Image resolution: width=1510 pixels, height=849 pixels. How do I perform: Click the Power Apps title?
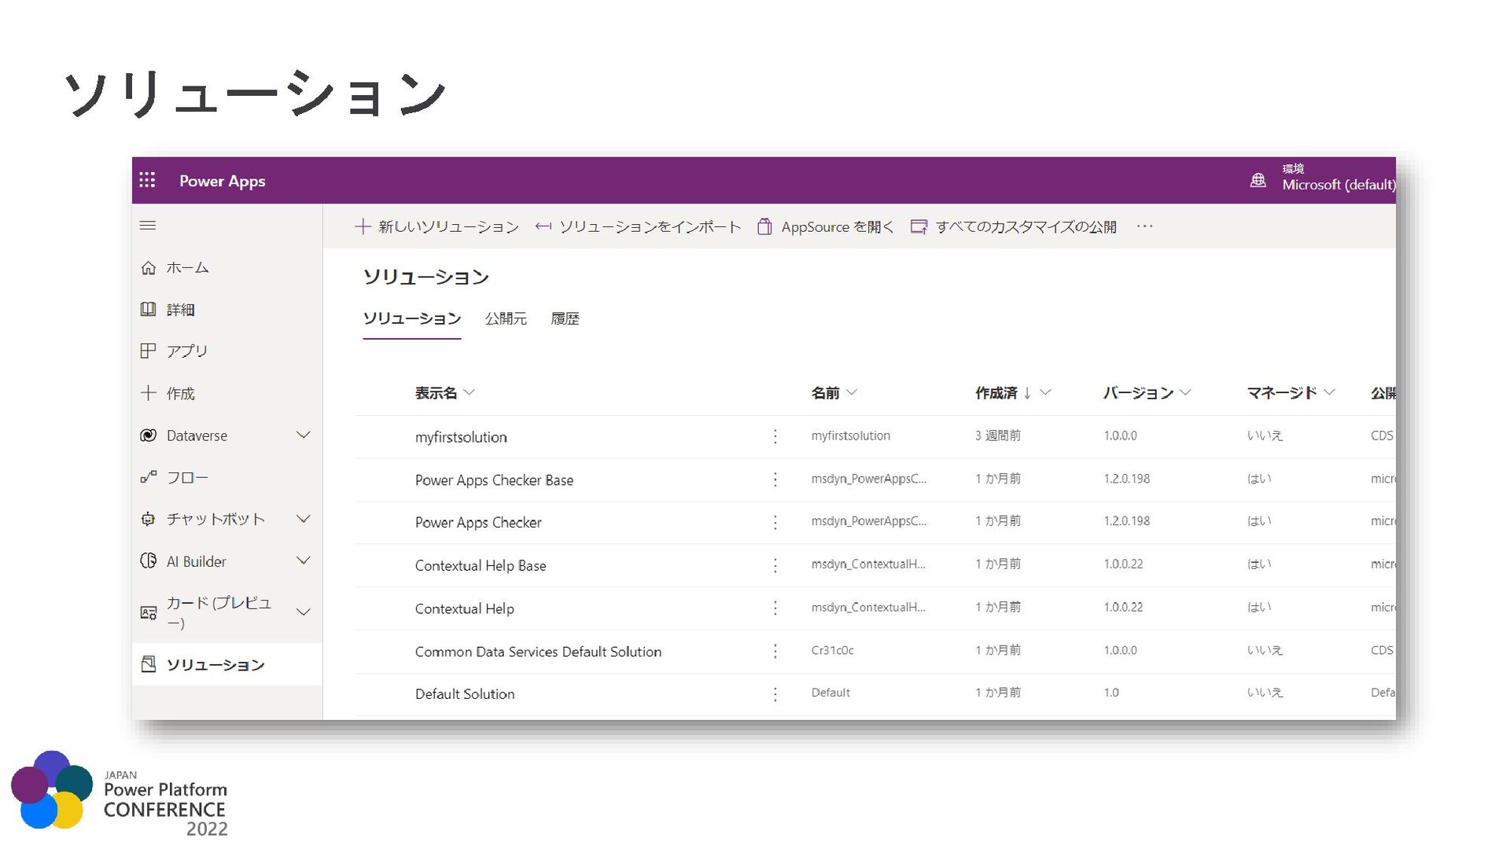[x=222, y=181]
